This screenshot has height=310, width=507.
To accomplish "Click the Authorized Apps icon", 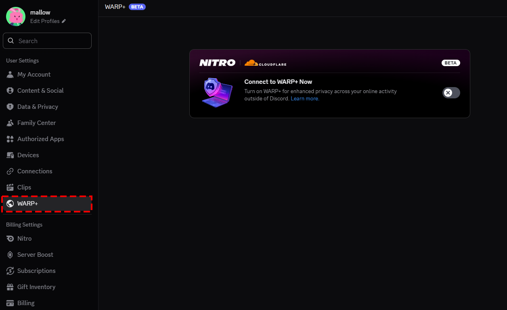I will pos(9,139).
